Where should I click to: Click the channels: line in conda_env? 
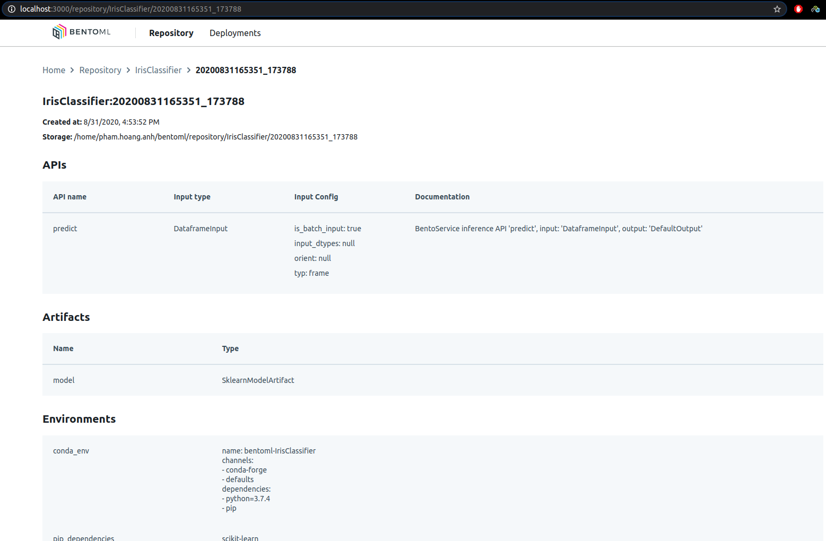(x=238, y=460)
